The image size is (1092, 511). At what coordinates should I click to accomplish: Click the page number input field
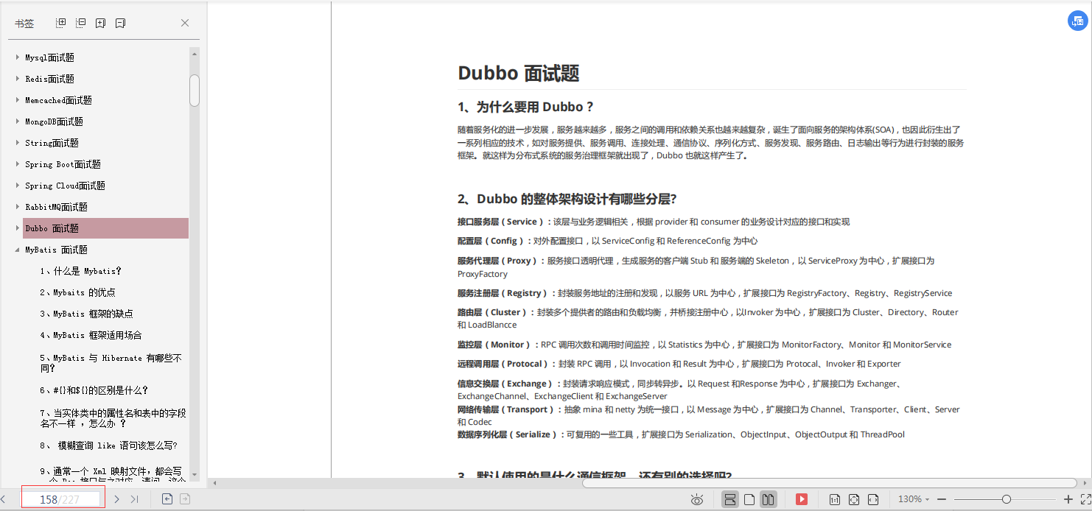61,499
